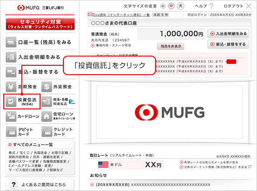
Task: Click the central MUFG banner image
Action: click(x=169, y=112)
